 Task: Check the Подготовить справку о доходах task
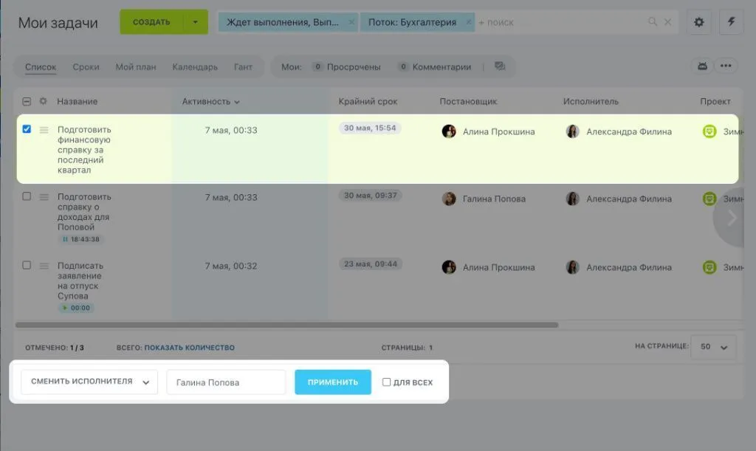point(27,197)
